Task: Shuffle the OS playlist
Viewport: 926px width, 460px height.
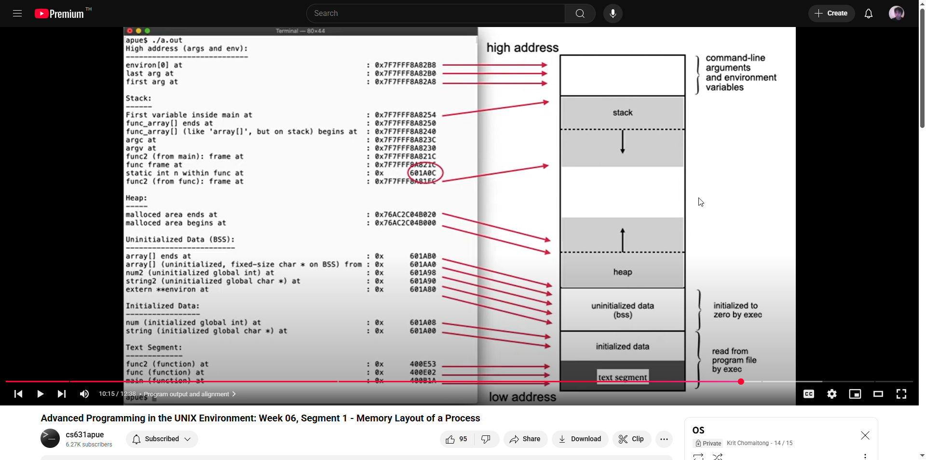Action: click(x=718, y=457)
